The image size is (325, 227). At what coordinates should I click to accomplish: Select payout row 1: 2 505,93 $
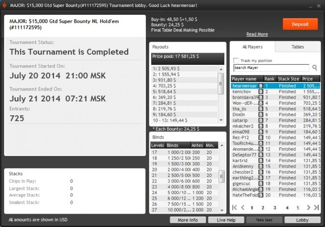click(184, 69)
